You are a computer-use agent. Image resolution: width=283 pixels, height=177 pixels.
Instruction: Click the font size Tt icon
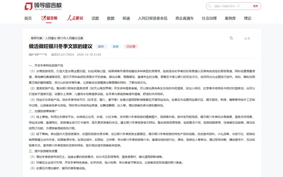(x=231, y=38)
